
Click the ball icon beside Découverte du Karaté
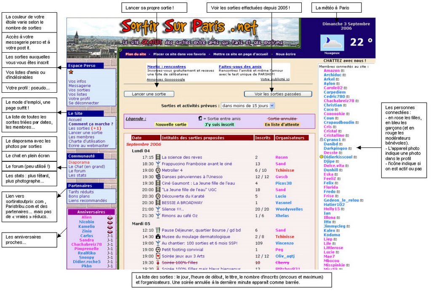point(158,196)
